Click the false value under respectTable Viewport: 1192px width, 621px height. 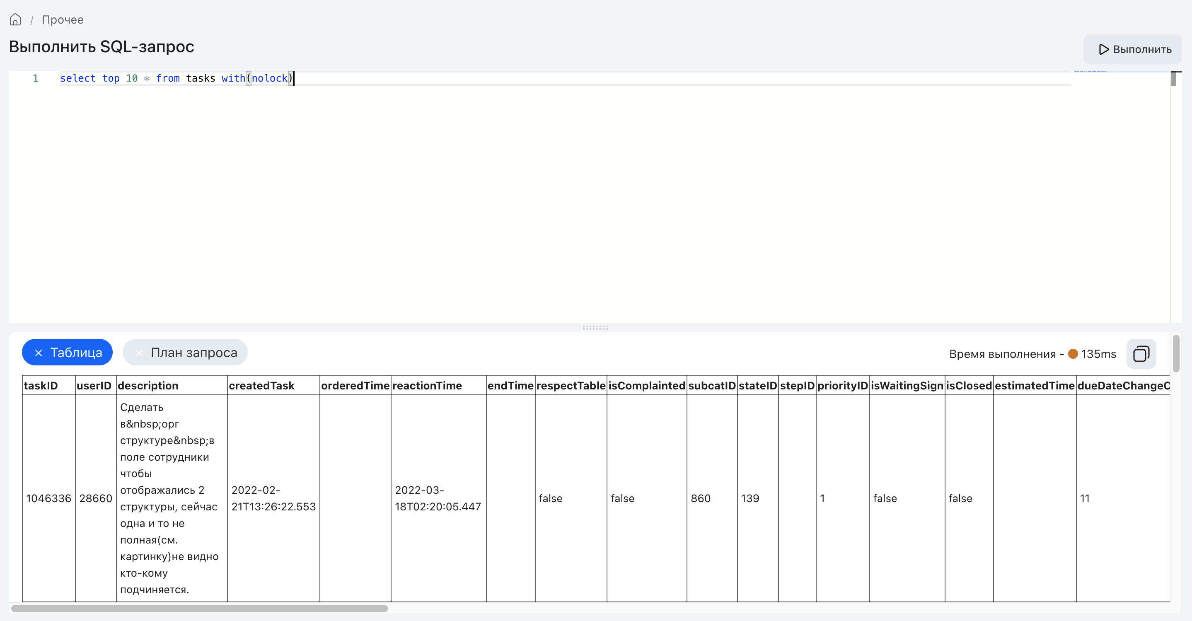click(551, 498)
